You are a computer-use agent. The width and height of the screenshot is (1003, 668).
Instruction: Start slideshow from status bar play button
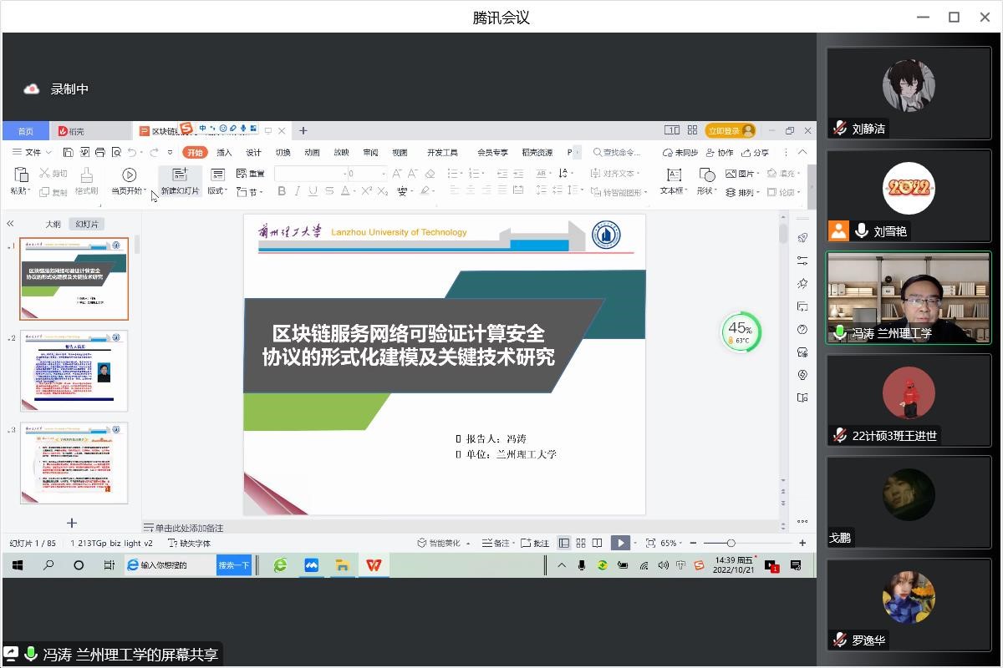click(x=619, y=543)
